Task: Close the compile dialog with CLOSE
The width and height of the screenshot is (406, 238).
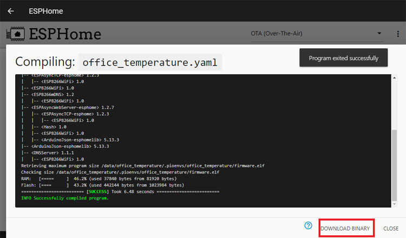Action: pyautogui.click(x=391, y=229)
